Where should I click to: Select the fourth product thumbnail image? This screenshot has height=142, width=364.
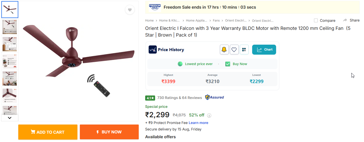pos(10,61)
